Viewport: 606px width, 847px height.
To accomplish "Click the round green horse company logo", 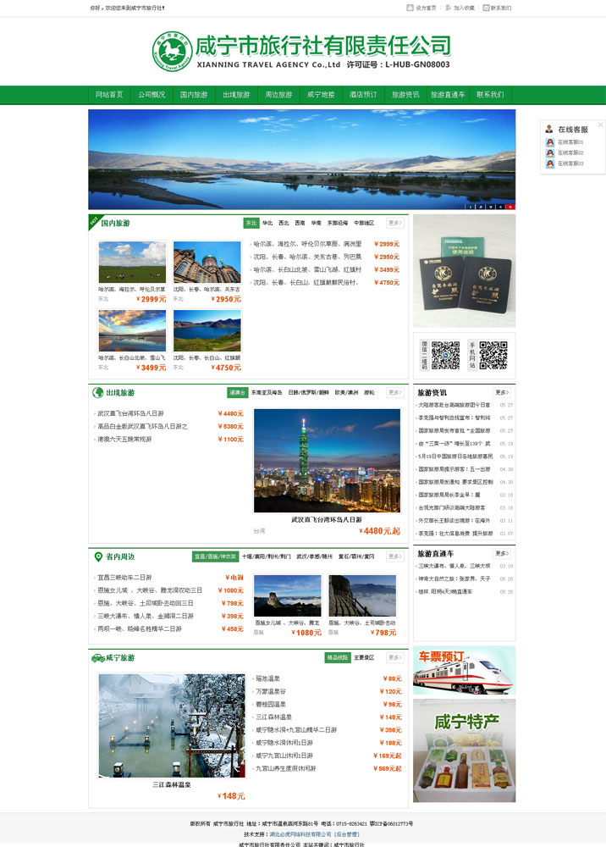I will tap(172, 52).
